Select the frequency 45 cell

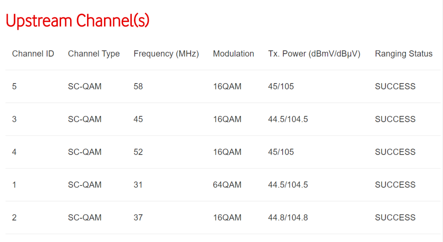[138, 119]
